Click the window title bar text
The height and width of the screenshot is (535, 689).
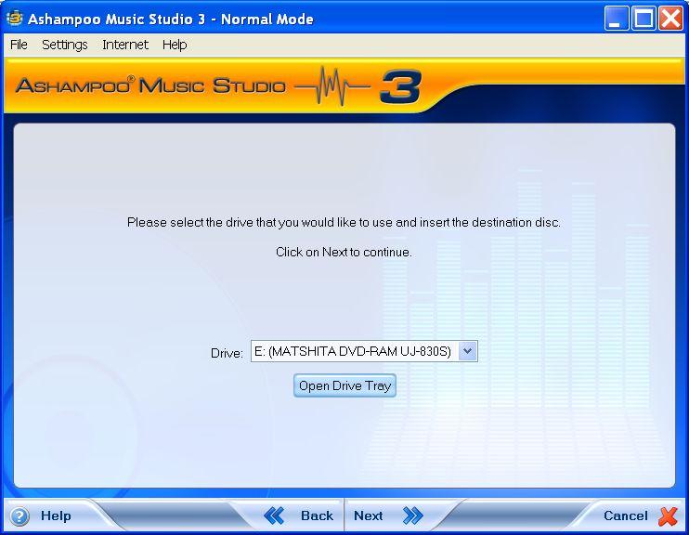[171, 19]
